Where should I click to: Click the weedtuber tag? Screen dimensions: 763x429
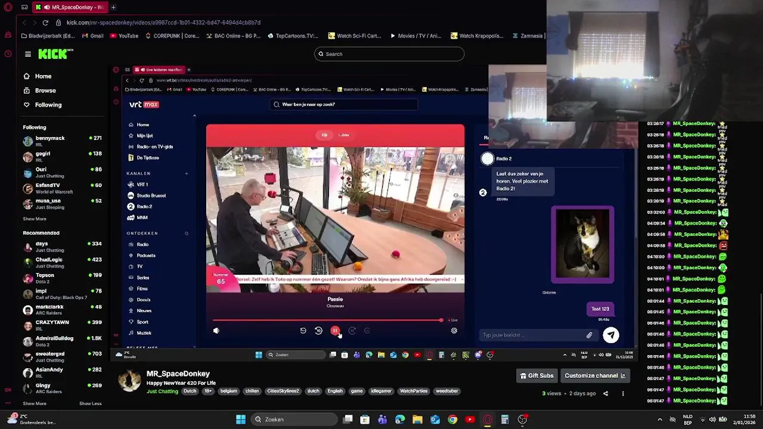pos(446,391)
